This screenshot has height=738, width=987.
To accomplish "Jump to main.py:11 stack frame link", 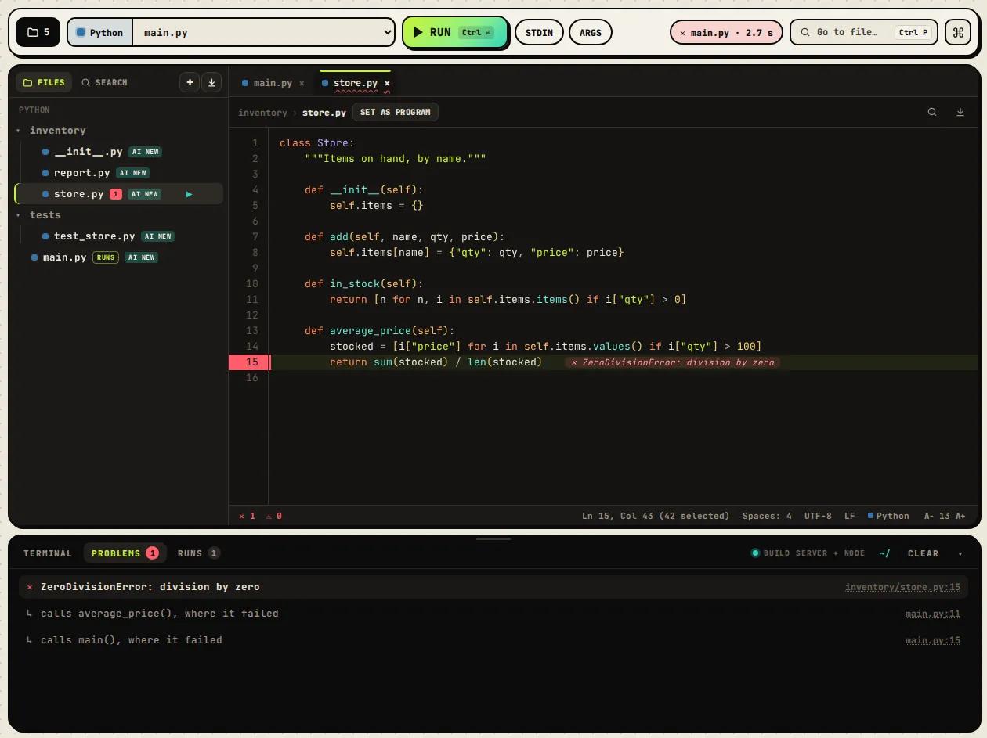I will [x=932, y=614].
